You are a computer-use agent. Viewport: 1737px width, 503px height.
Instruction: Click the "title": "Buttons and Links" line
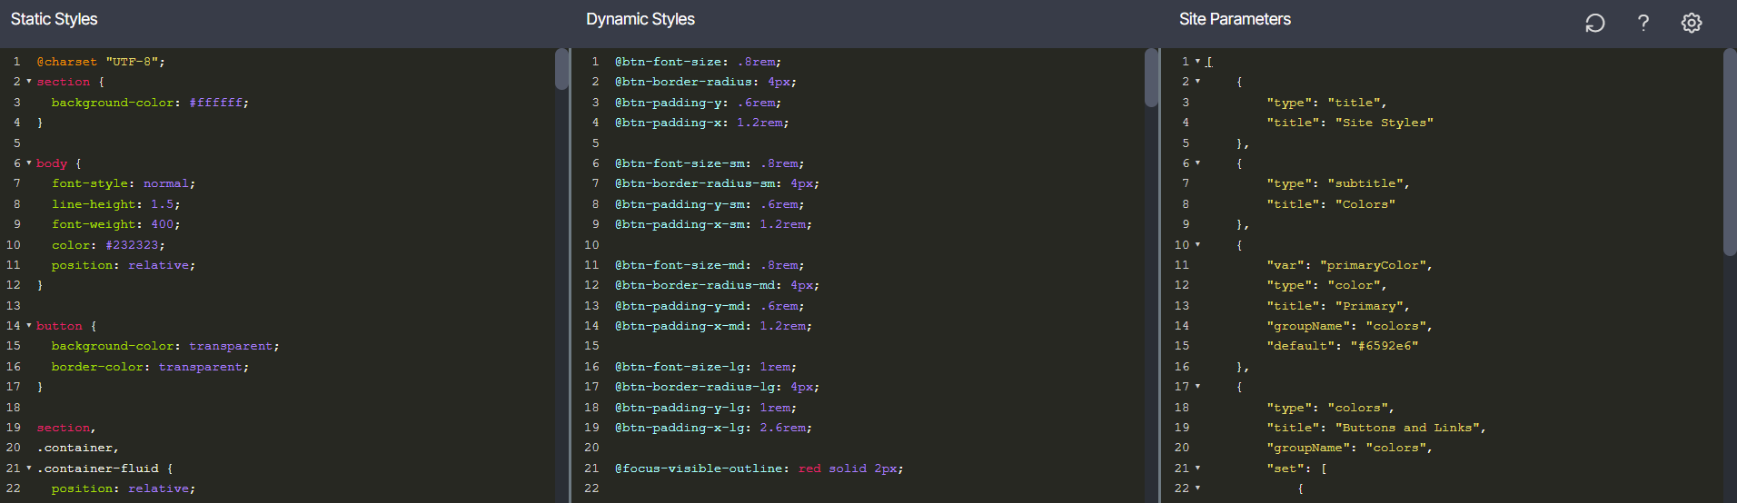(x=1376, y=428)
